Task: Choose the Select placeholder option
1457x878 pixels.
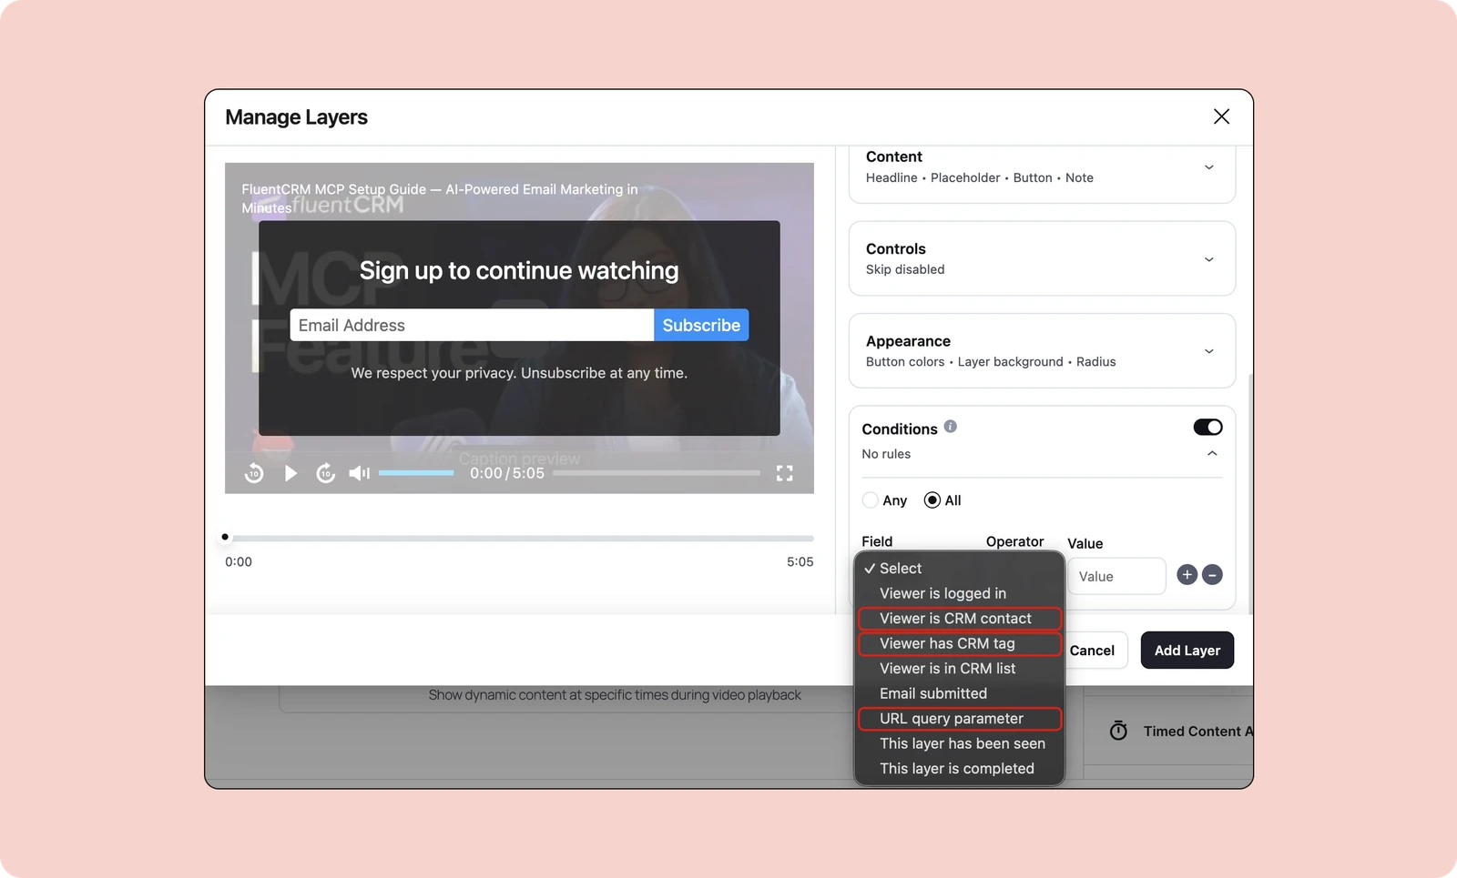Action: [959, 568]
